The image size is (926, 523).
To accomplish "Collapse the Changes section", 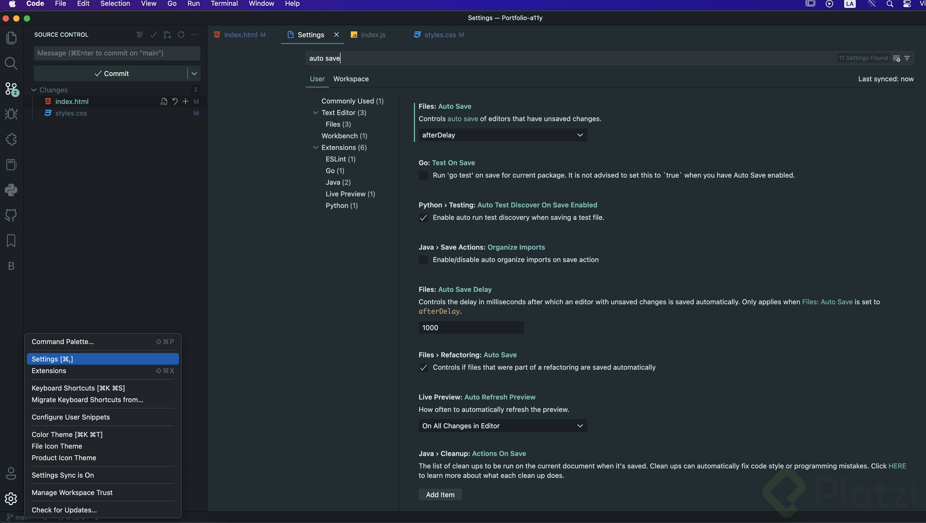I will (x=34, y=90).
